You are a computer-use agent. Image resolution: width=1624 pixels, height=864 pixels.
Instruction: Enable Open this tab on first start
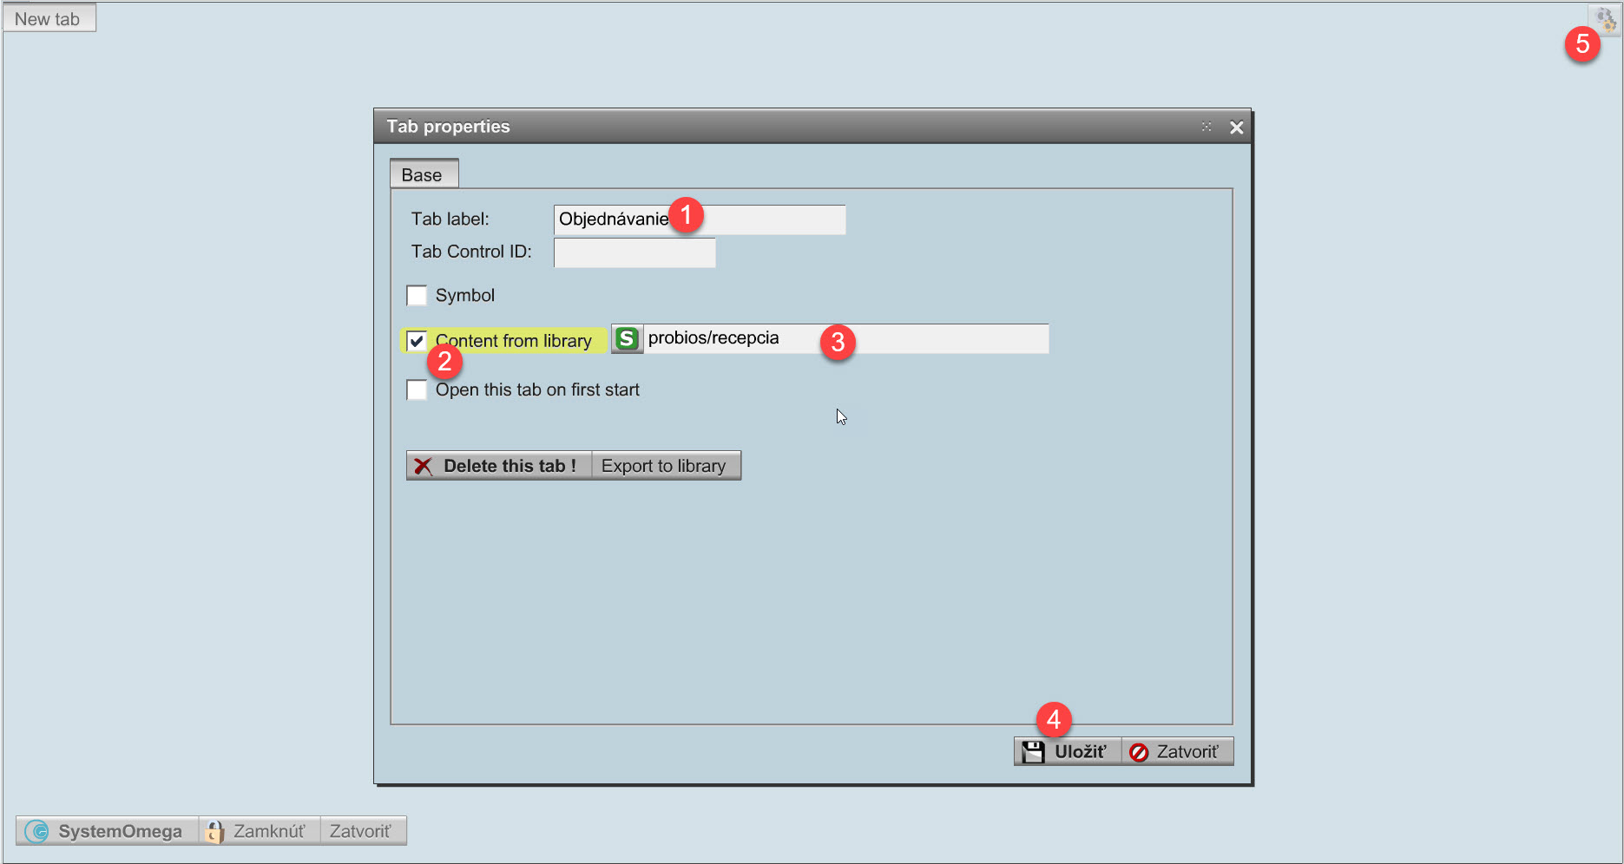point(417,390)
